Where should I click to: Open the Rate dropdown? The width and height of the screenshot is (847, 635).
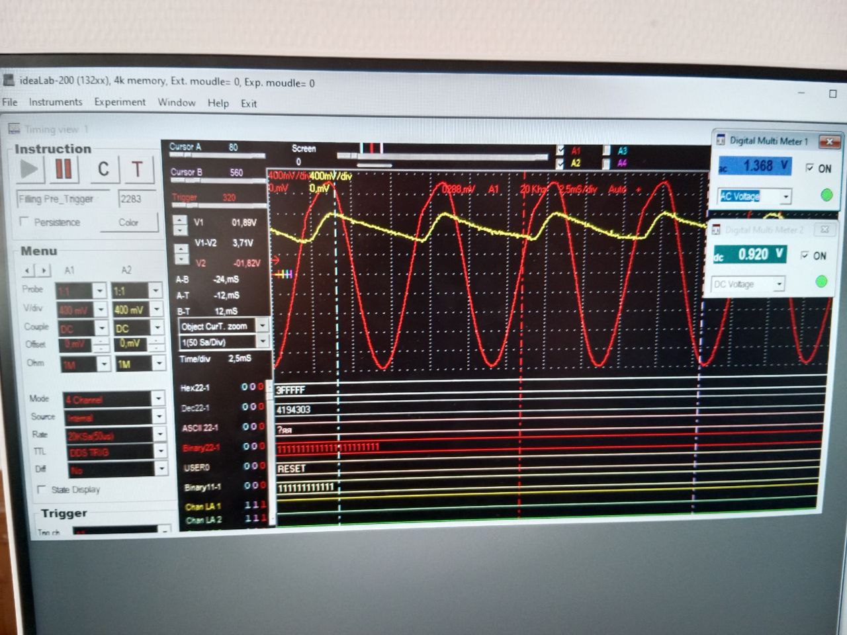coord(160,434)
